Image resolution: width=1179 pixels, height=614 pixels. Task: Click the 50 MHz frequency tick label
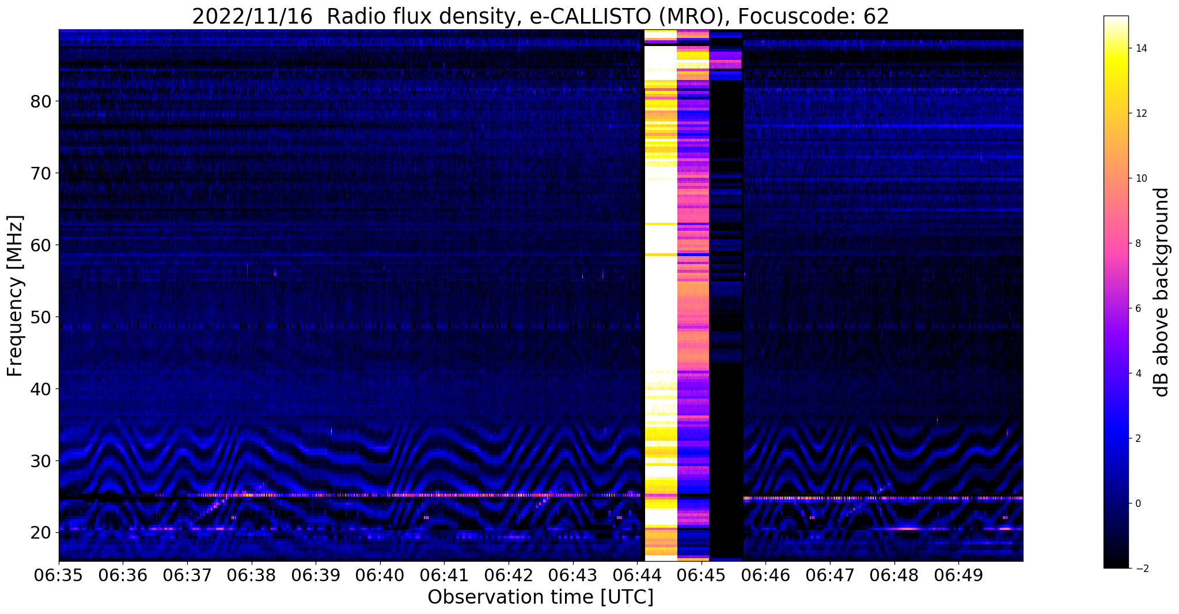[41, 317]
